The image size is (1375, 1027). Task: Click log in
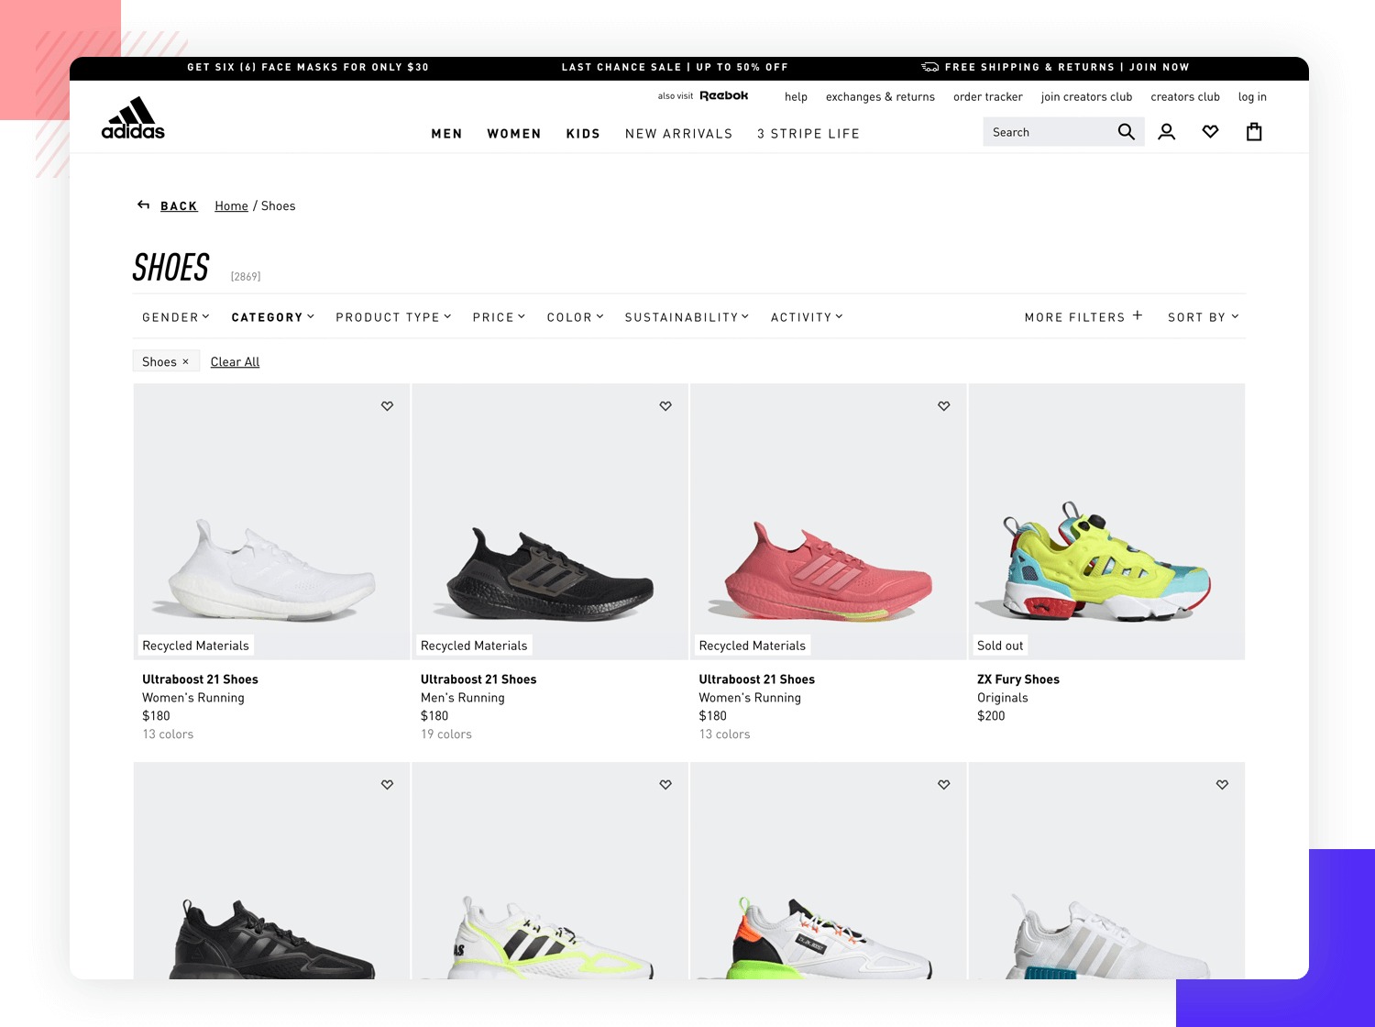click(1252, 96)
